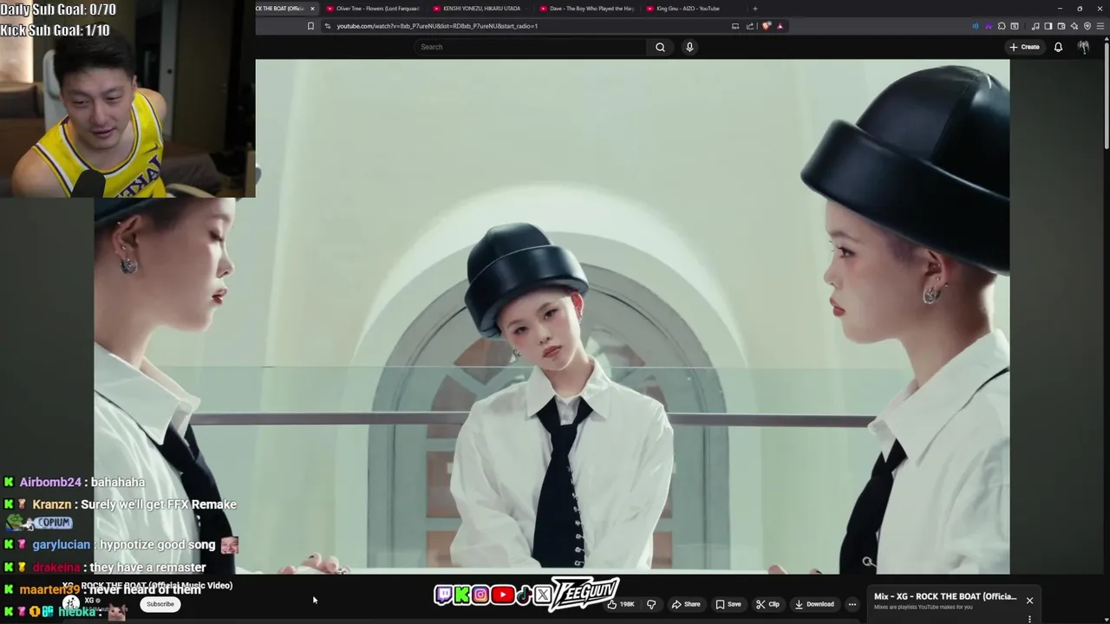The height and width of the screenshot is (624, 1110).
Task: Click the Twitch logo in overlay
Action: pos(444,595)
